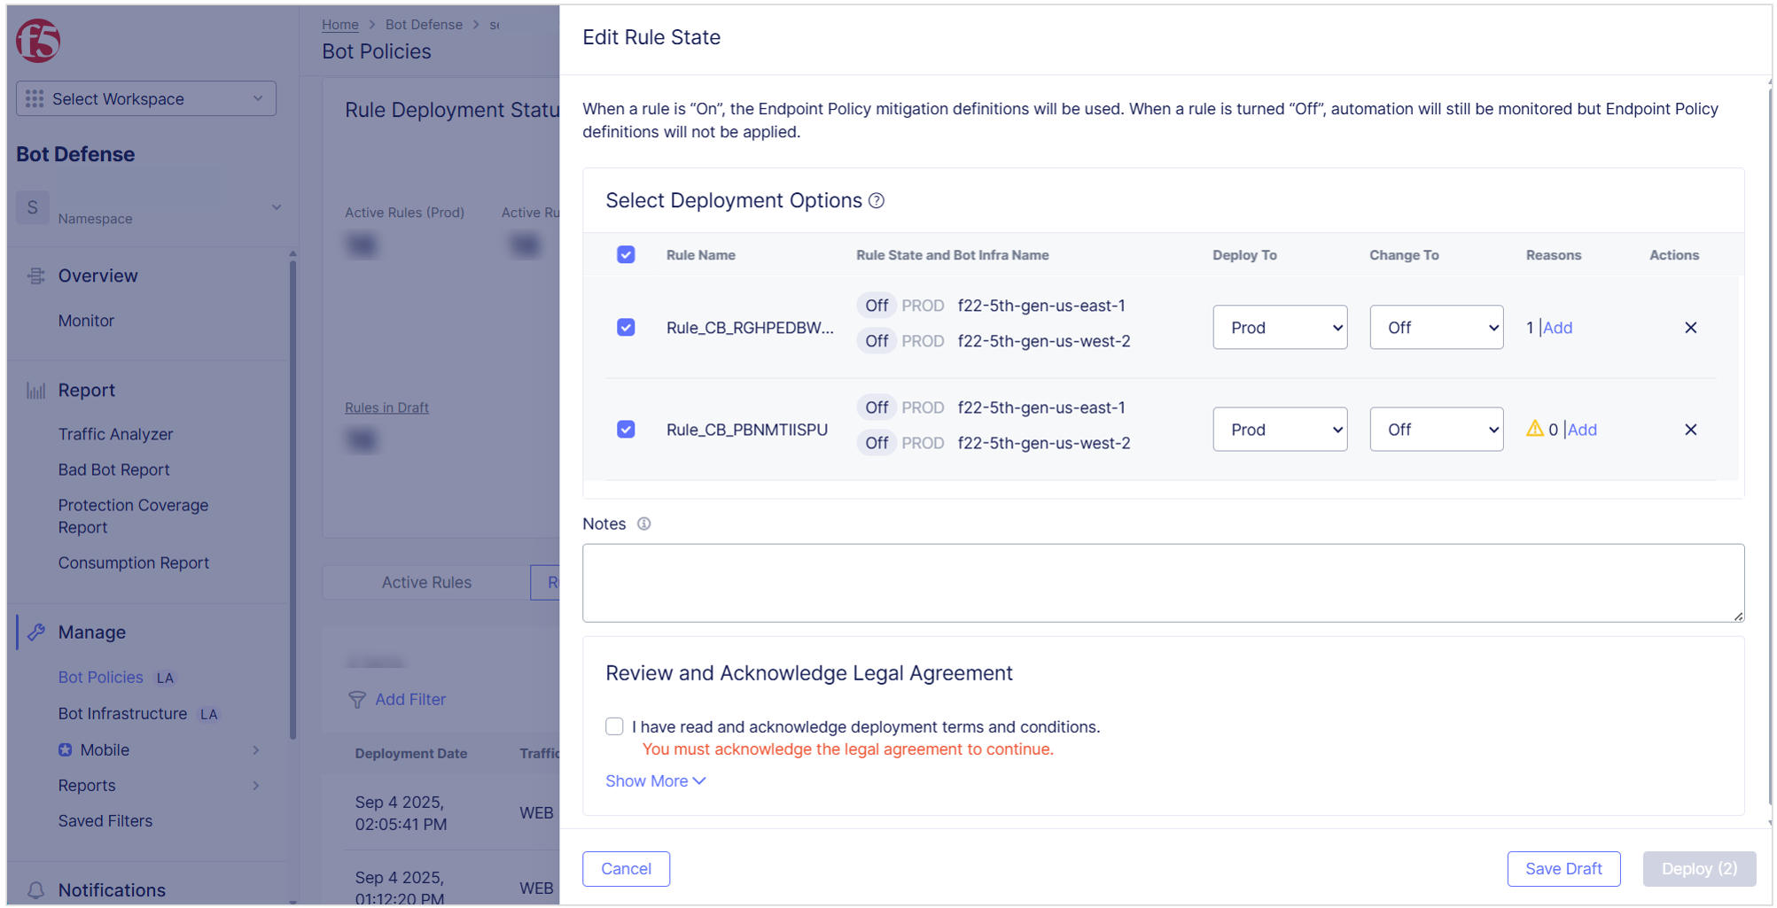The height and width of the screenshot is (908, 1777).
Task: Click the info icon next to Notes
Action: point(644,524)
